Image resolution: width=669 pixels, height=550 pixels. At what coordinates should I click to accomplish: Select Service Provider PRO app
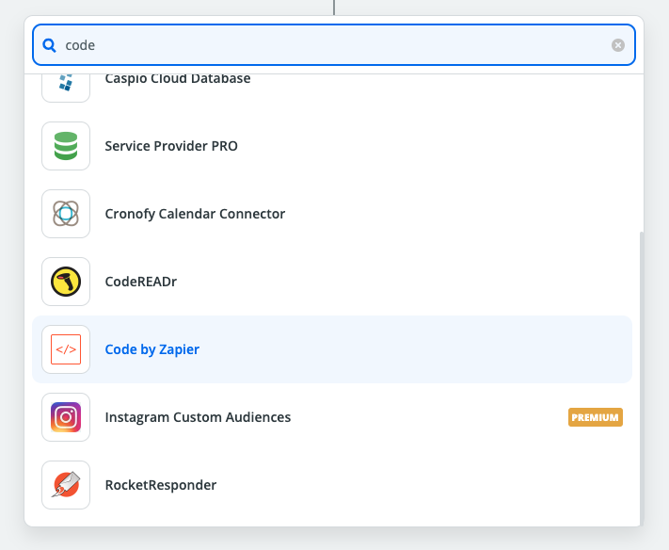pyautogui.click(x=332, y=146)
